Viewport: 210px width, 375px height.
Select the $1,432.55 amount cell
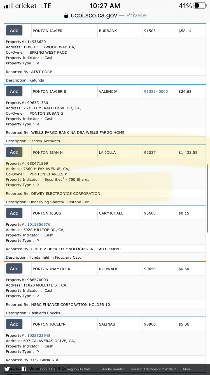pos(192,152)
